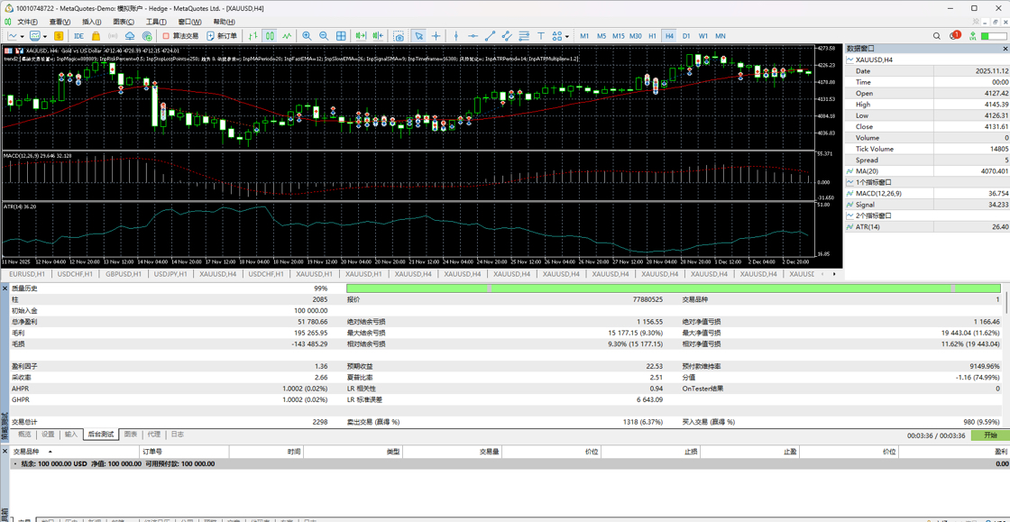
Task: Click the 新订单 new order button
Action: (223, 36)
